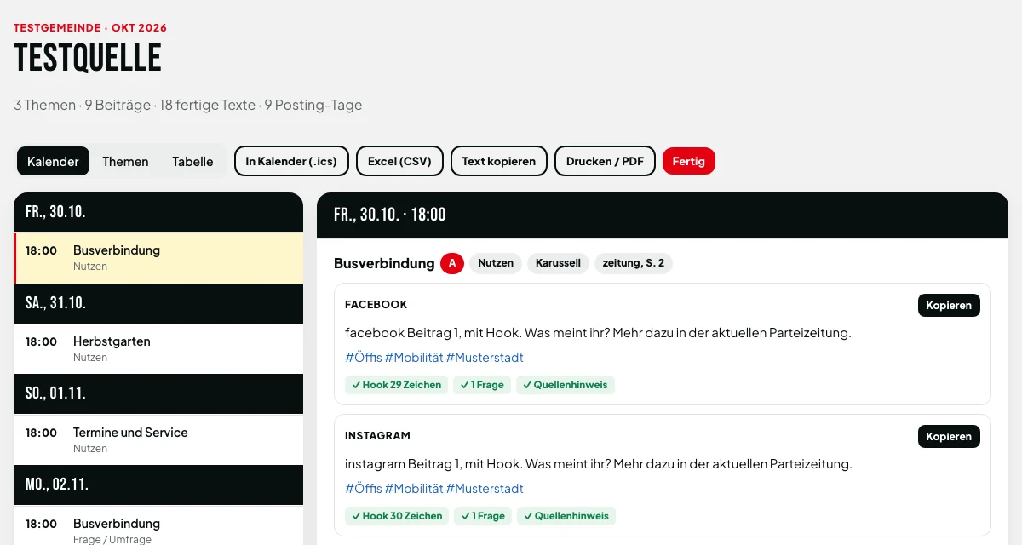1022x545 pixels.
Task: Select the Tabelle view tab
Action: click(192, 161)
